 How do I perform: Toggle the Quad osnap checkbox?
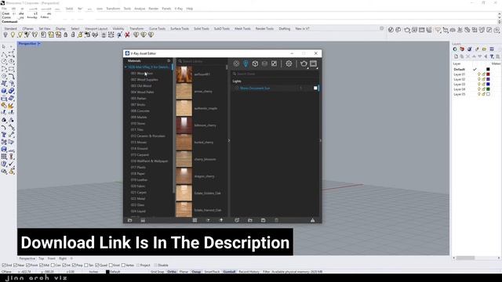click(x=97, y=265)
